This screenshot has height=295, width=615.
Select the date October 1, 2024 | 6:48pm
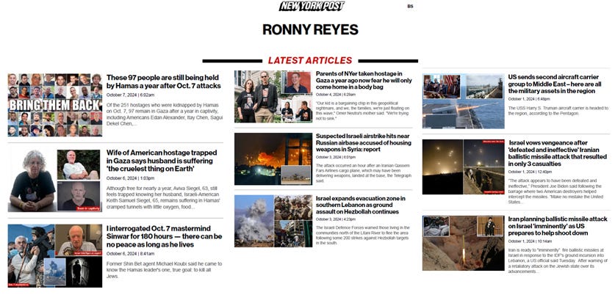coord(529,99)
